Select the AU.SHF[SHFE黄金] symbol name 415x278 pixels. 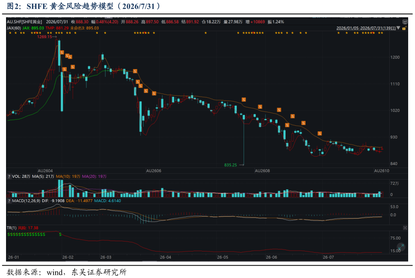coord(25,22)
